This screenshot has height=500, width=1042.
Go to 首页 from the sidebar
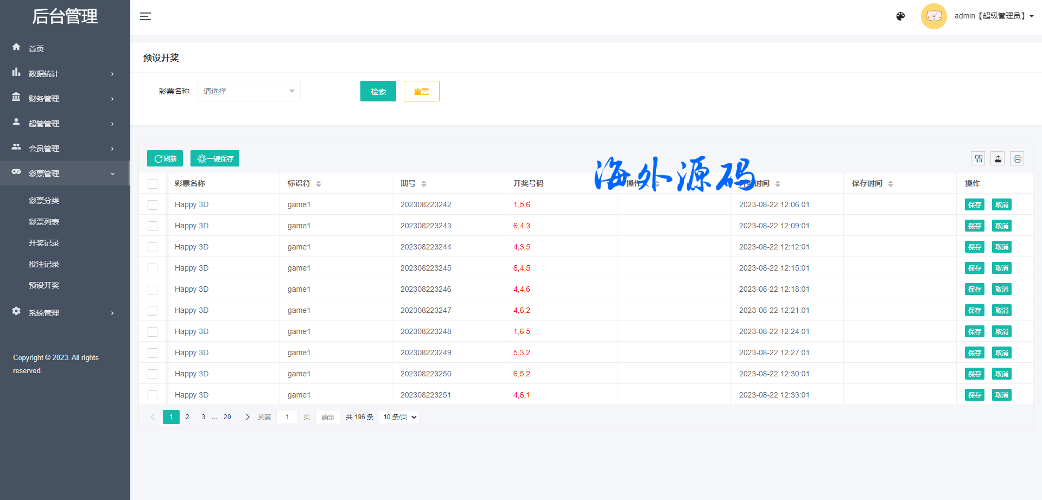pos(36,49)
